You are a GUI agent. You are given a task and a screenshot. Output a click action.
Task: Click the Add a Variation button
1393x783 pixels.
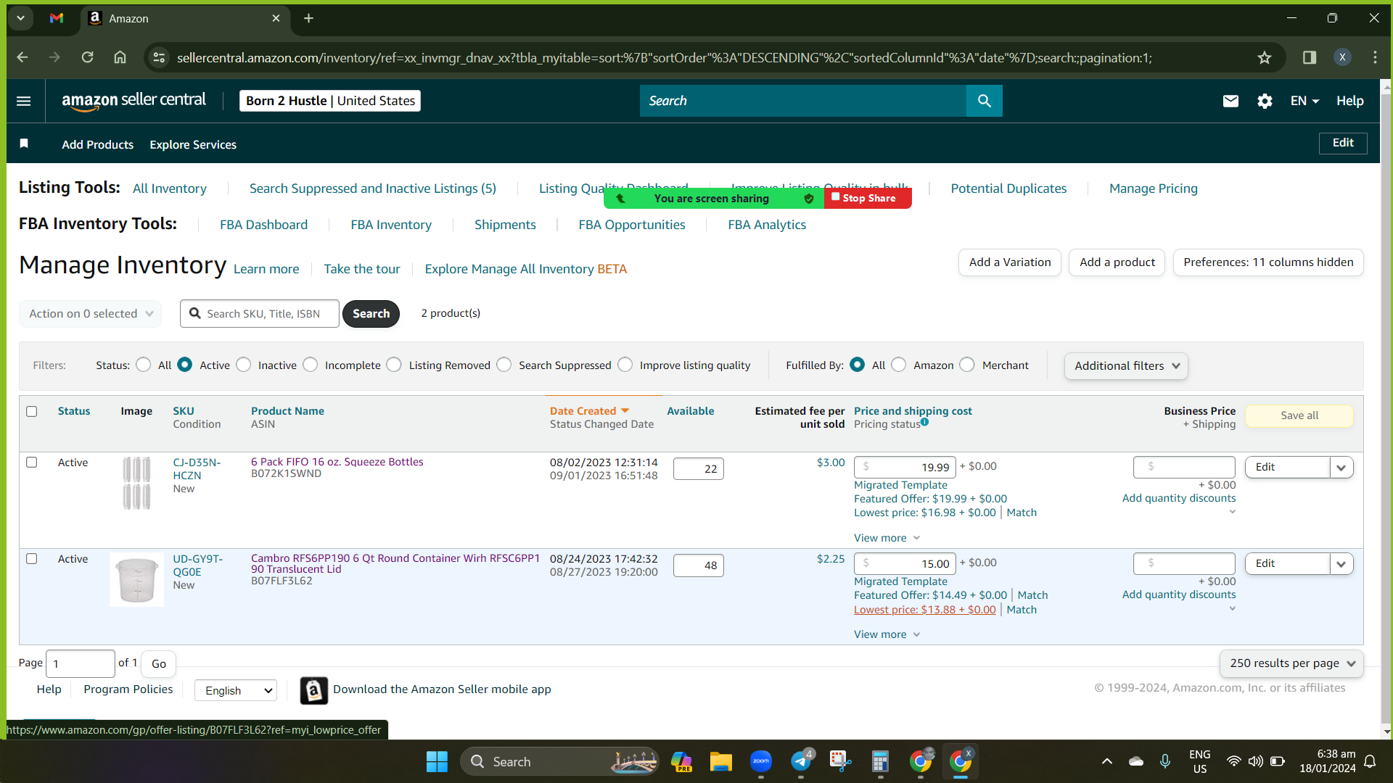[1010, 262]
